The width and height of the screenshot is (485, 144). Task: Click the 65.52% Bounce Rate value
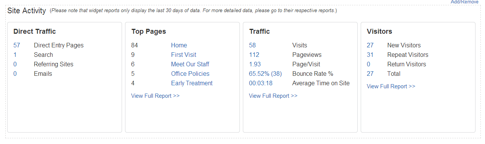(x=265, y=74)
